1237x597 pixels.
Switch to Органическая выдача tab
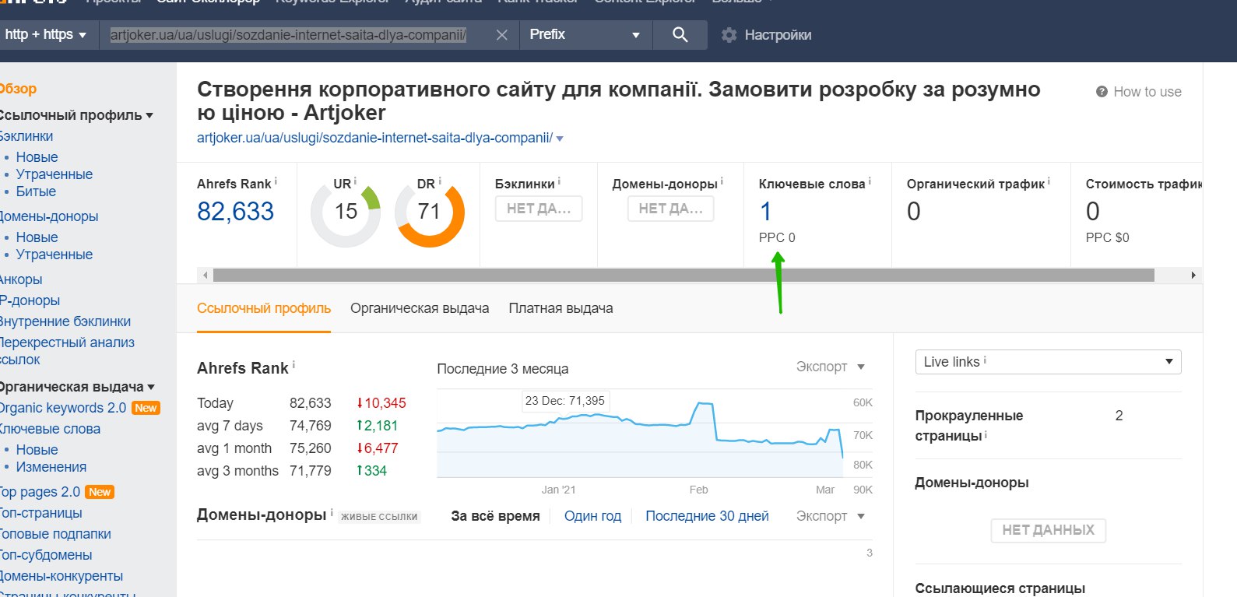tap(420, 308)
